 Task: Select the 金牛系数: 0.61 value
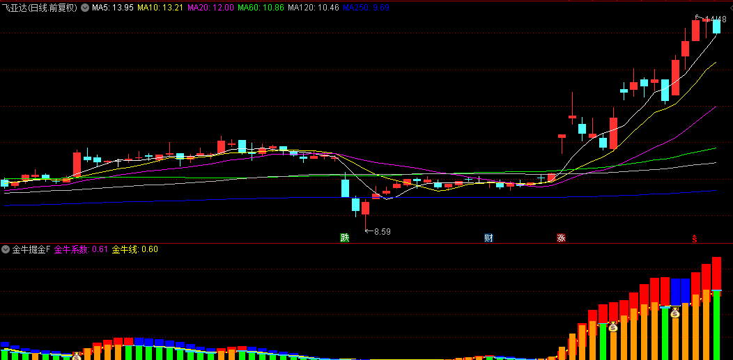pyautogui.click(x=81, y=249)
